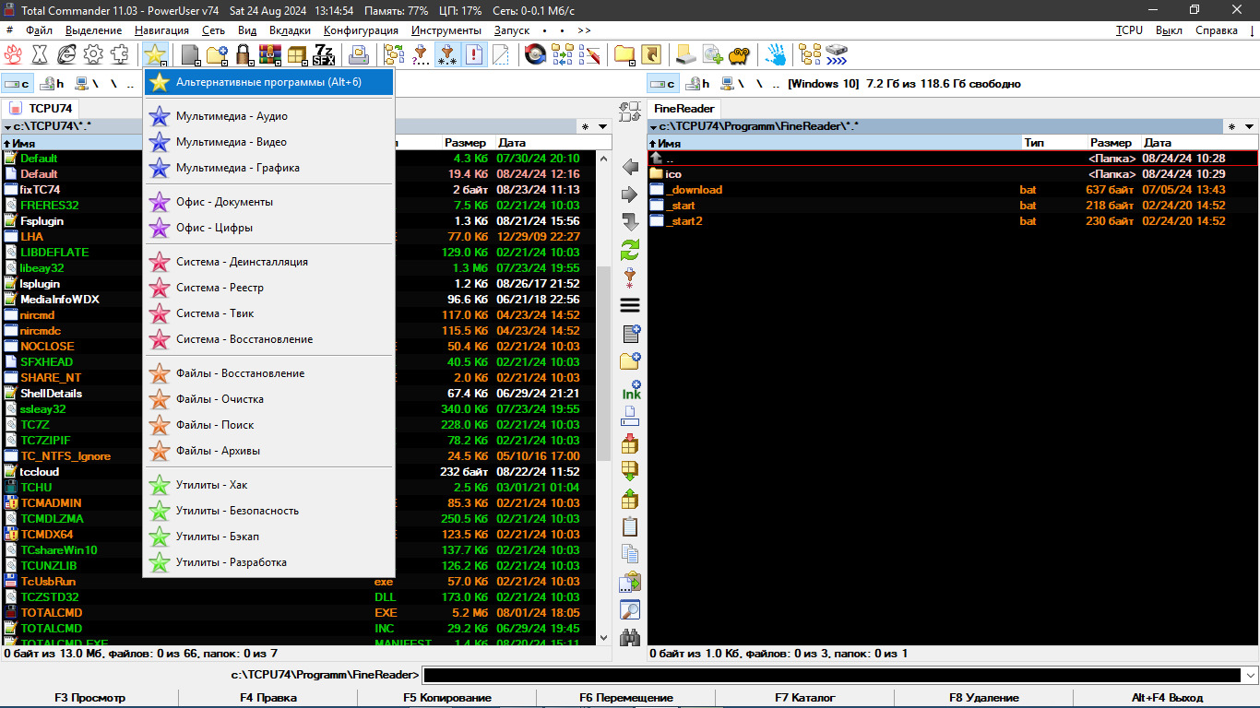Select drive h in left panel

point(53,84)
